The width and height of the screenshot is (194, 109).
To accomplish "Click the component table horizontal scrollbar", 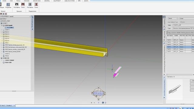I will pyautogui.click(x=180, y=75).
